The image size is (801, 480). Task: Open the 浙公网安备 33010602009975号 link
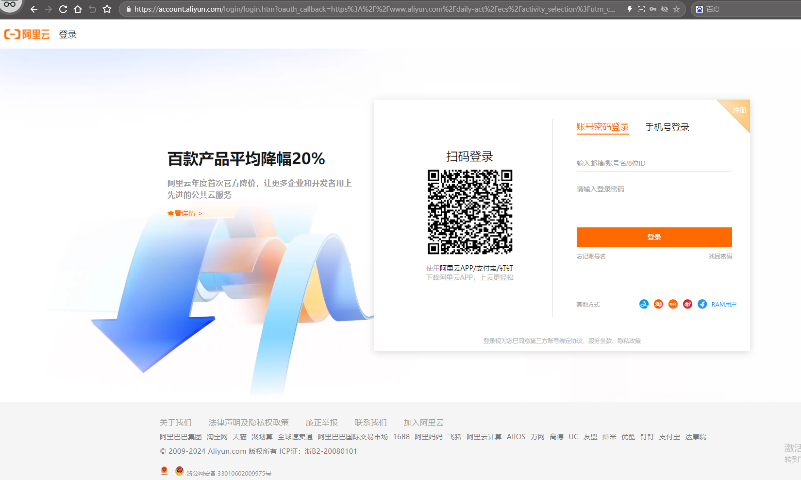[229, 473]
